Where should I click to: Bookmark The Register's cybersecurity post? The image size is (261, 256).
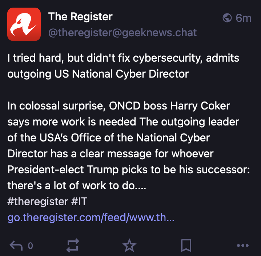coord(186,246)
